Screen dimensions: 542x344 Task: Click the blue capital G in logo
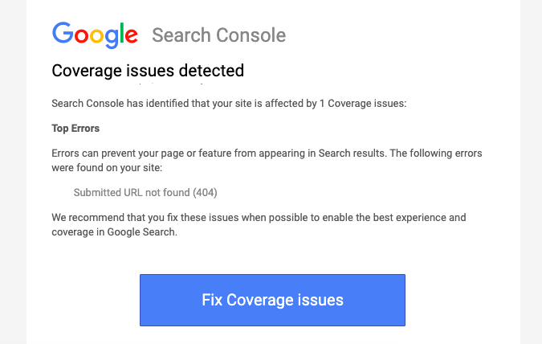[63, 33]
